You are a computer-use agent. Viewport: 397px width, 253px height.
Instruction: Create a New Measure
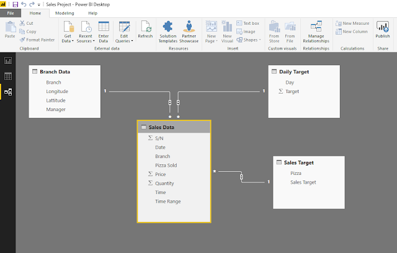pos(352,23)
